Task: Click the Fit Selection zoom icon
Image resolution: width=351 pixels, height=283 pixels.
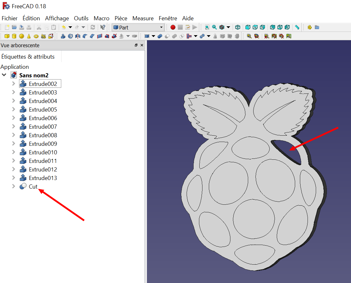Action: [x=215, y=27]
